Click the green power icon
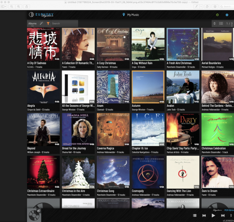Image resolution: width=234 pixels, height=222 pixels. tap(217, 15)
